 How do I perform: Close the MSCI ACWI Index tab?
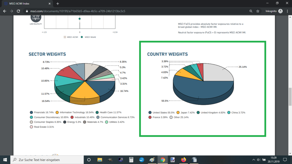tap(50, 3)
